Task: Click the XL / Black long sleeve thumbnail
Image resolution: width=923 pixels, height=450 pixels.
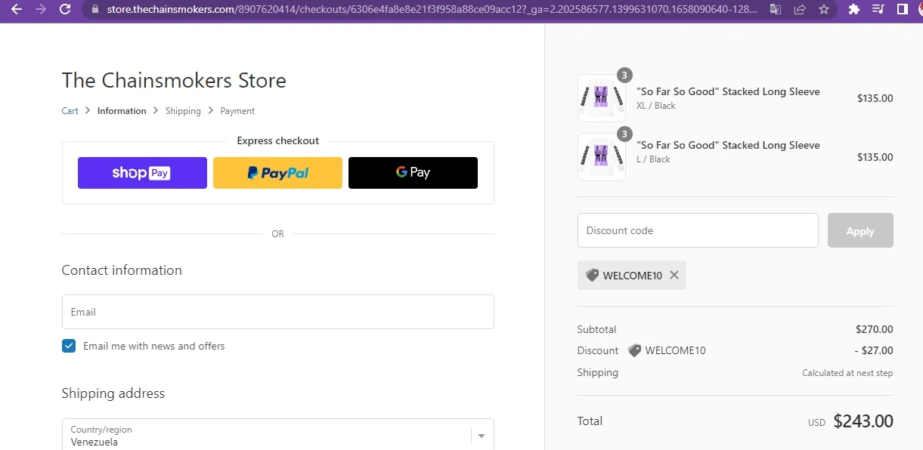Action: 602,98
